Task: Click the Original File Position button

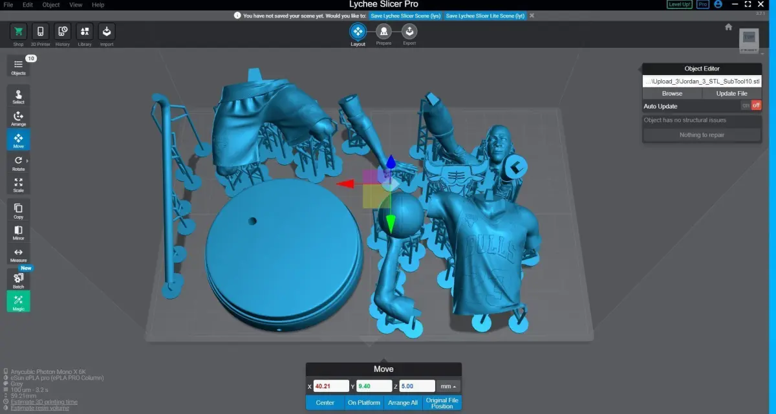Action: click(x=442, y=402)
